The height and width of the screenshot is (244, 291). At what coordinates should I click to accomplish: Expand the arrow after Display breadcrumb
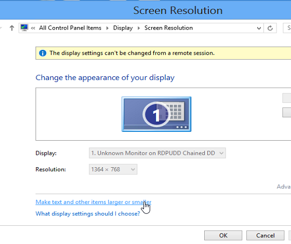pyautogui.click(x=139, y=28)
